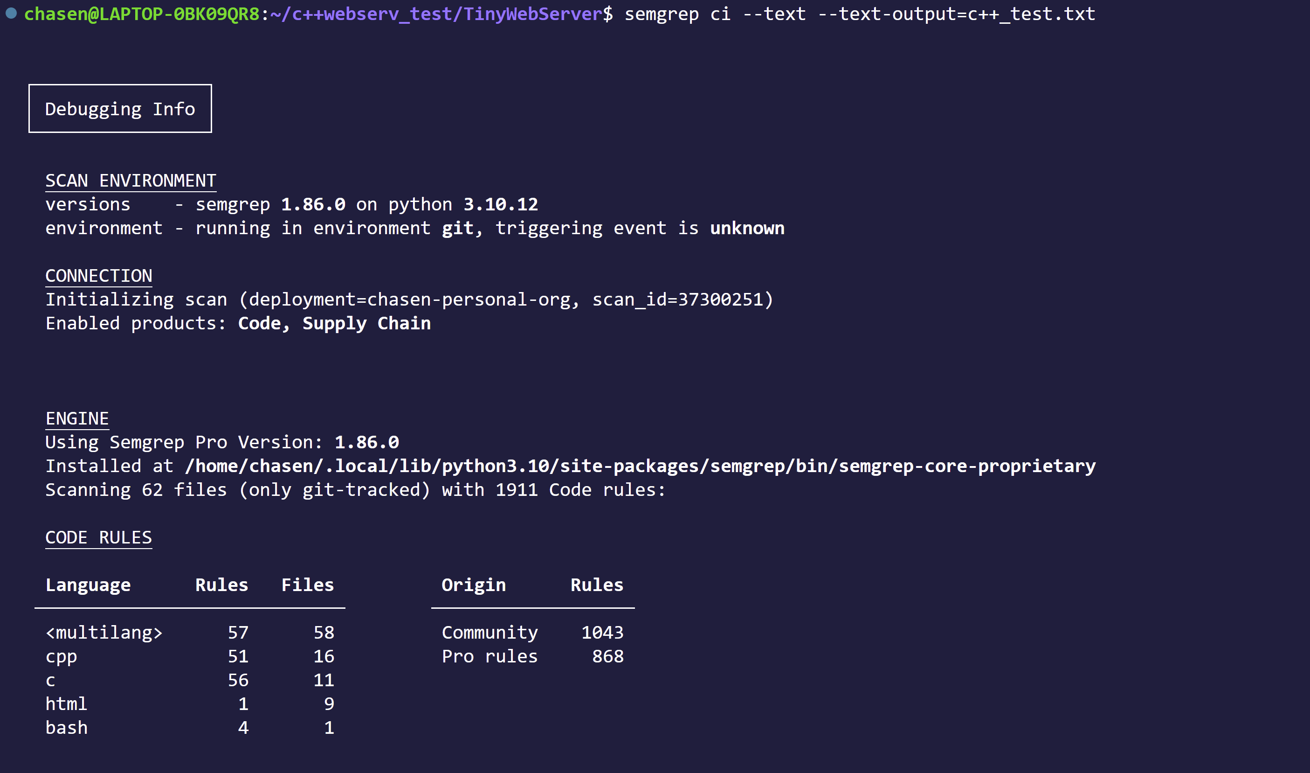Click the <multilang> table row label
Viewport: 1310px width, 773px height.
coord(104,633)
